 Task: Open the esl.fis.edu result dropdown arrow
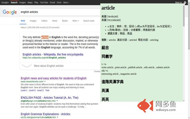point(57,117)
